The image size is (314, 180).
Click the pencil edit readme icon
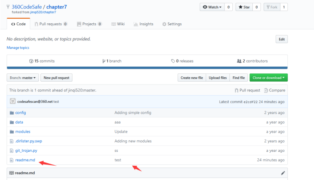point(283,173)
